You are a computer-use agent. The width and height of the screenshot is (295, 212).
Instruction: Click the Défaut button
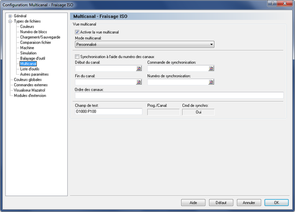221,203
